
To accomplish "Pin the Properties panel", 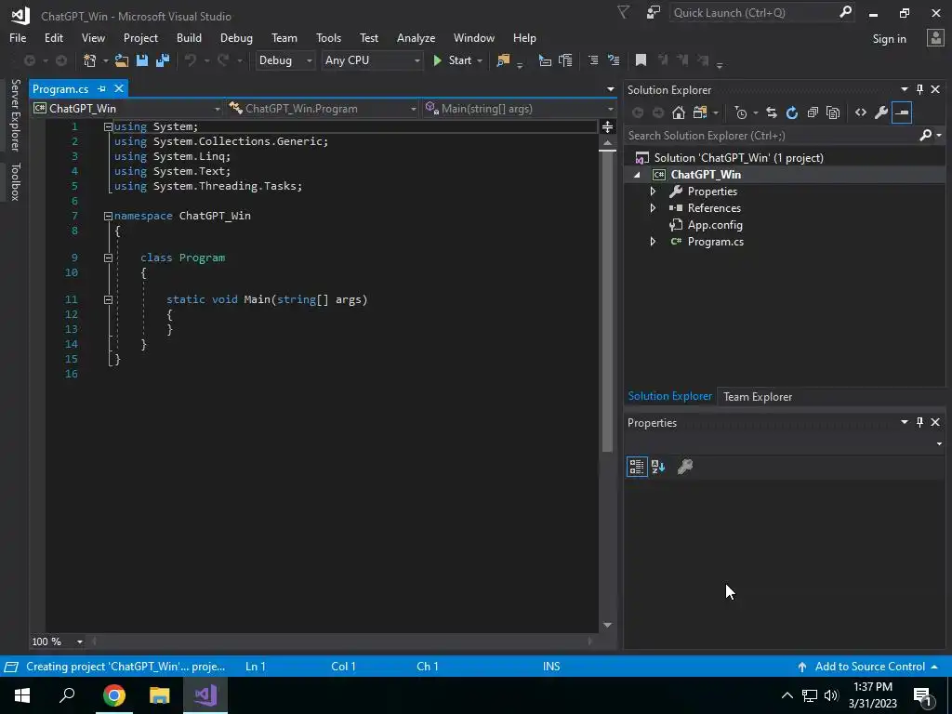I will point(919,422).
